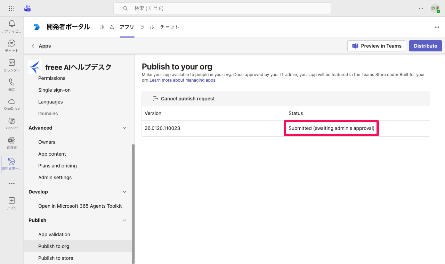The width and height of the screenshot is (445, 264).
Task: Open Languages in the side menu
Action: click(x=50, y=102)
